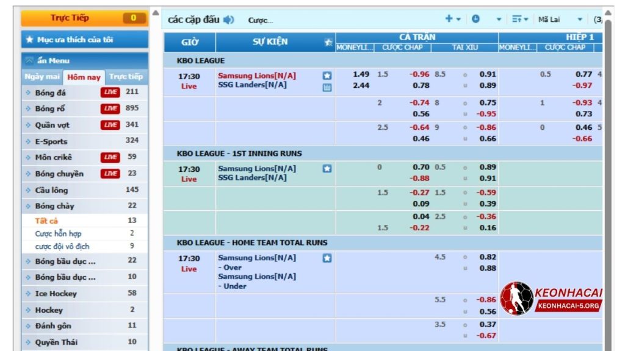Click the speaker icon beside 'các cặp đấu'
The width and height of the screenshot is (625, 351).
tap(229, 20)
